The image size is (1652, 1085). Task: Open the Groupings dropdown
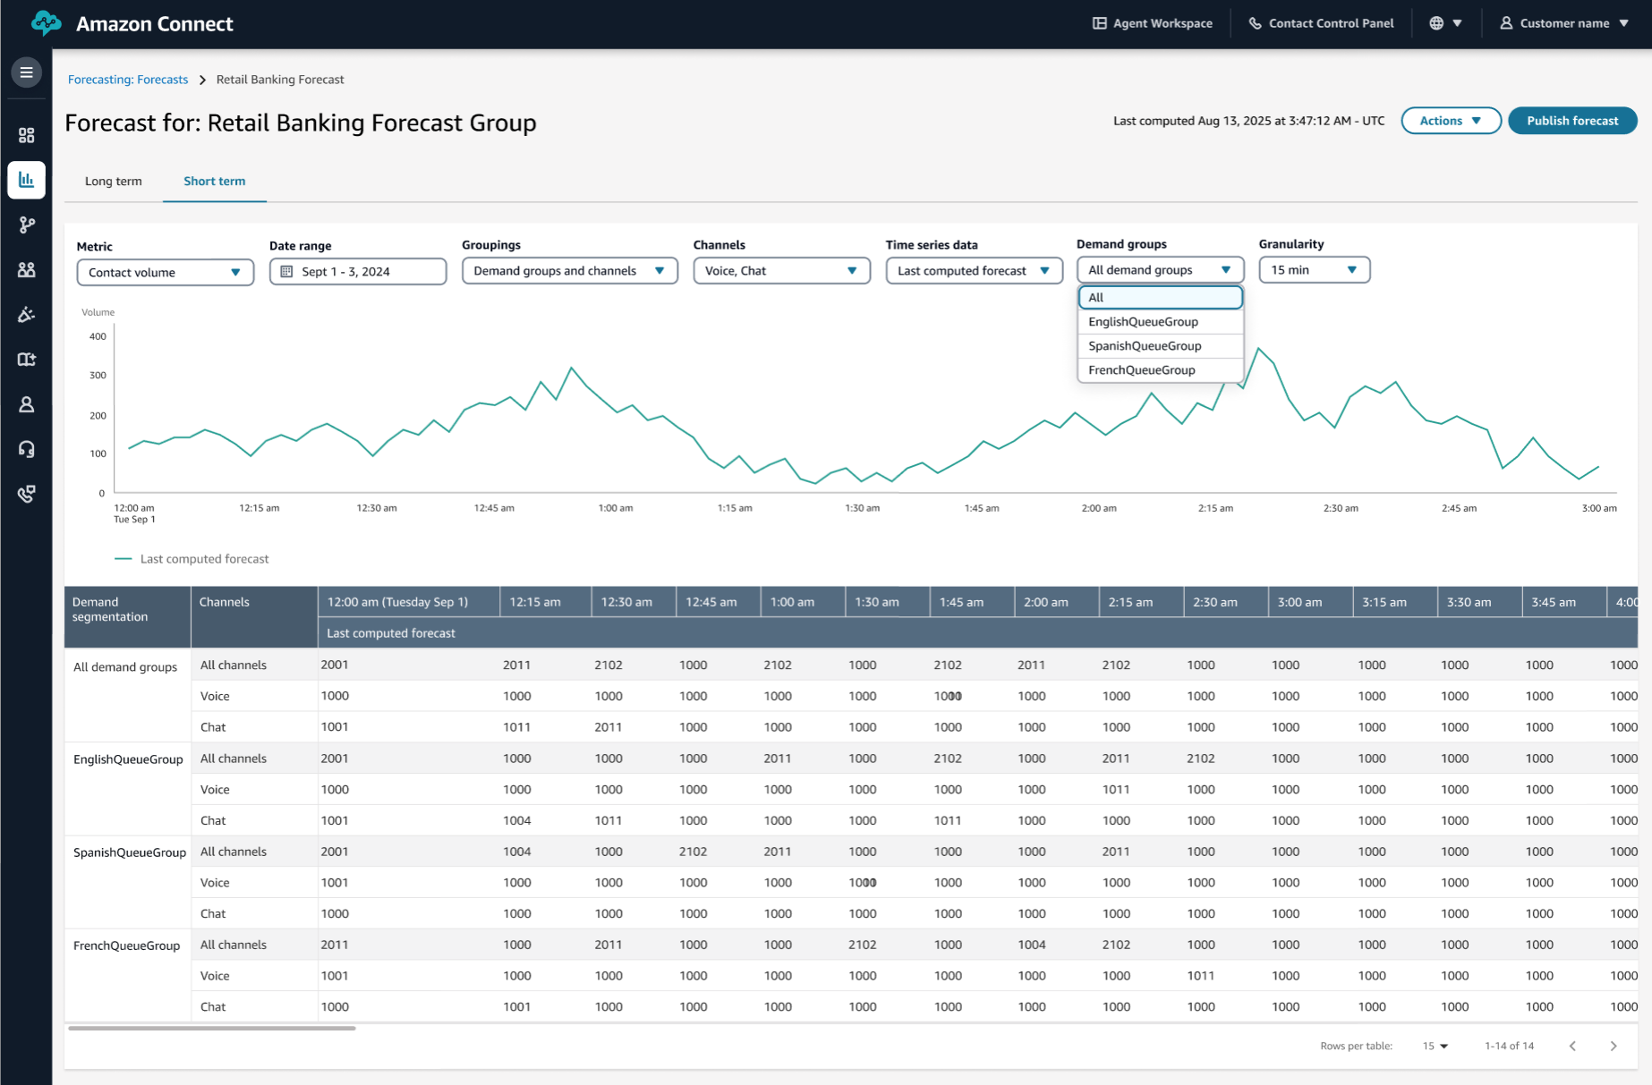pyautogui.click(x=569, y=271)
